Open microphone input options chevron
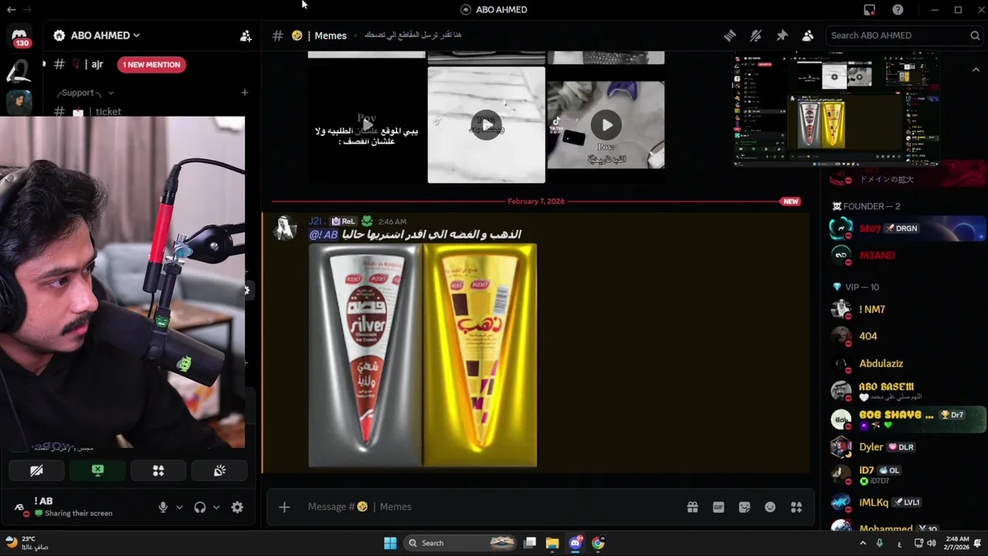 pos(179,507)
